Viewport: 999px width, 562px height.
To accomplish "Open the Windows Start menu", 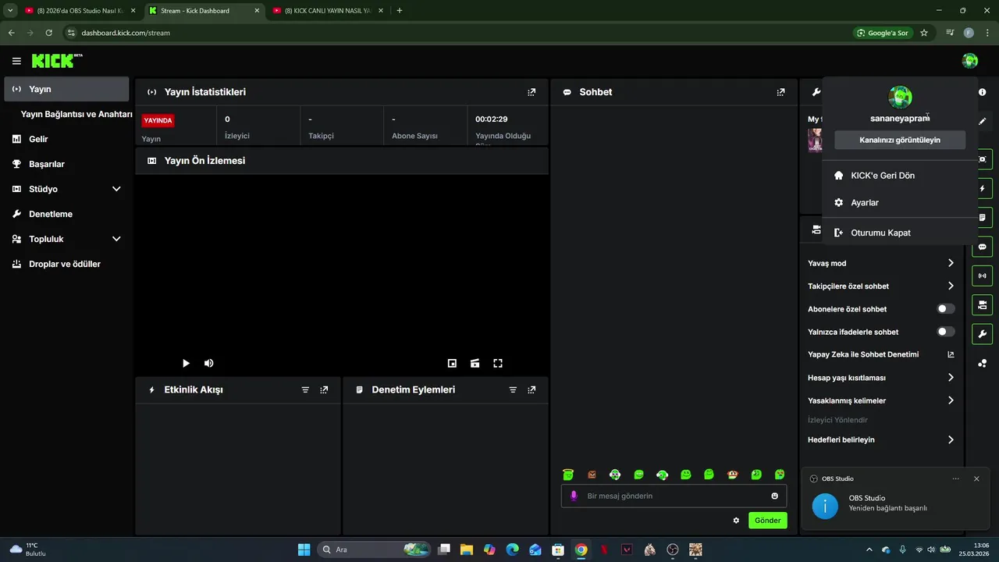I will [304, 550].
